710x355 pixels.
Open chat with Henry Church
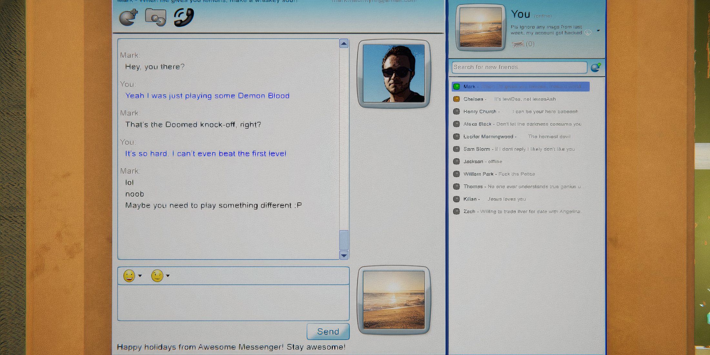coord(480,112)
